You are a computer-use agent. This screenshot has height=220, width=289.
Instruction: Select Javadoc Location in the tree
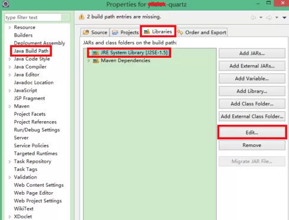[34, 83]
